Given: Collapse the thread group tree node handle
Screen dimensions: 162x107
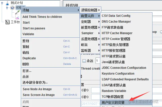Looking at the screenshot, I should coord(7,8).
